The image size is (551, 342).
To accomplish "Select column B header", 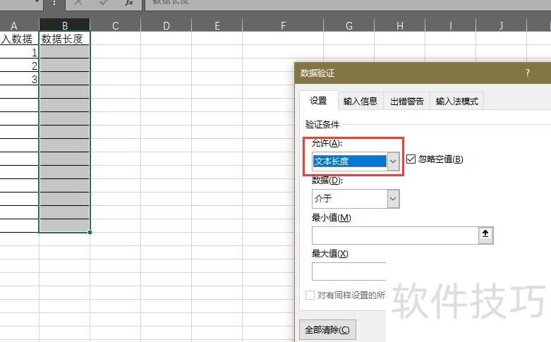I will (x=64, y=26).
